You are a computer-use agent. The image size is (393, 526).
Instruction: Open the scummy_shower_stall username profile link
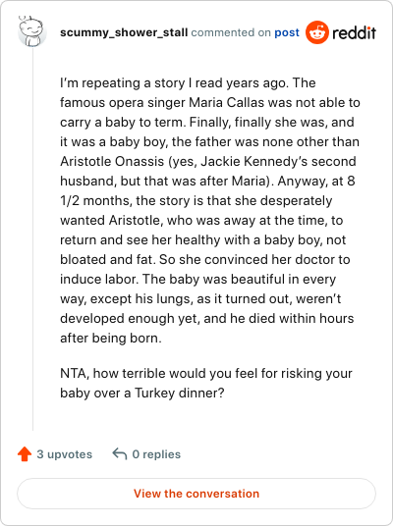pyautogui.click(x=124, y=32)
